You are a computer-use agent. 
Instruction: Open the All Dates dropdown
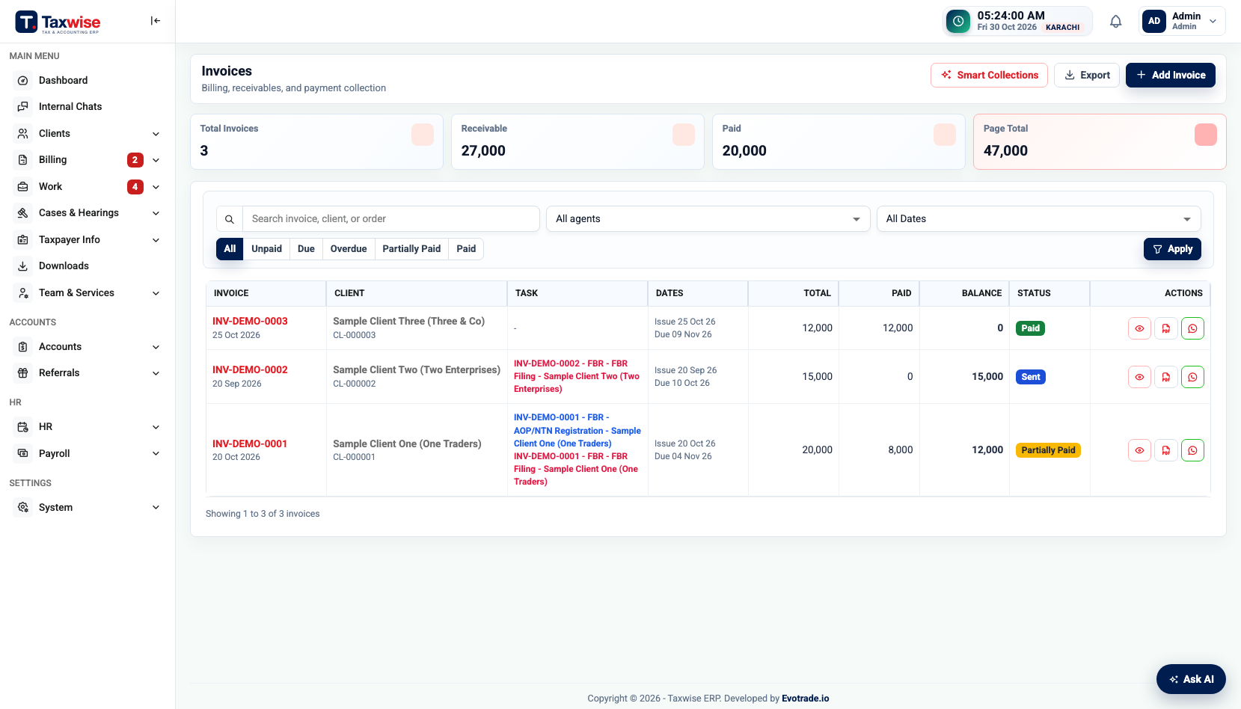coord(1038,219)
